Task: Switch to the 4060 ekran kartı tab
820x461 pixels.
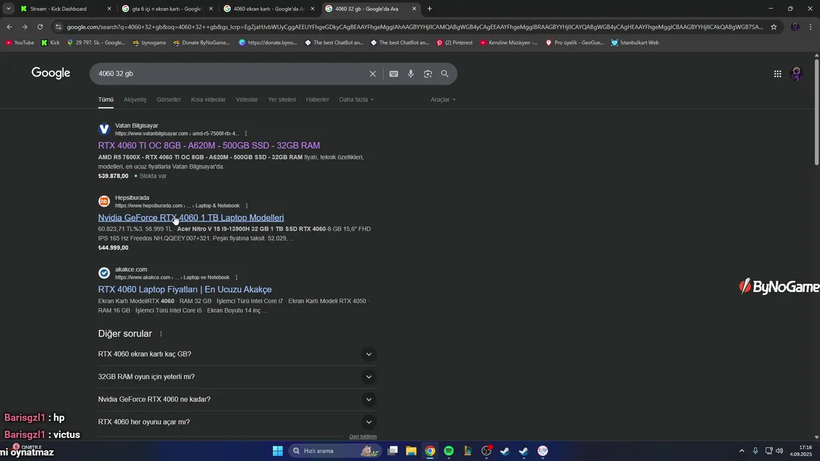Action: tap(268, 9)
